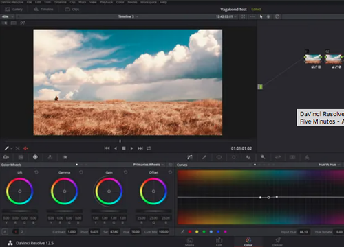Stop playback
This screenshot has height=247, width=344.
click(124, 148)
